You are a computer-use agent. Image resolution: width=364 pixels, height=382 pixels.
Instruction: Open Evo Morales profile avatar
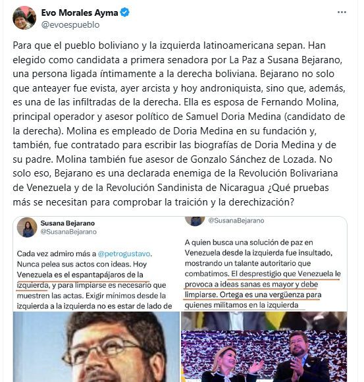pos(24,18)
